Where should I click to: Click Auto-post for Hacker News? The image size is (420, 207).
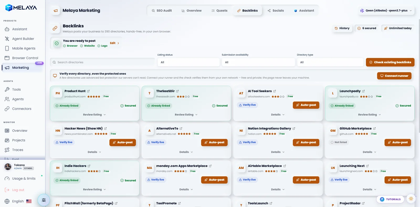click(x=123, y=142)
